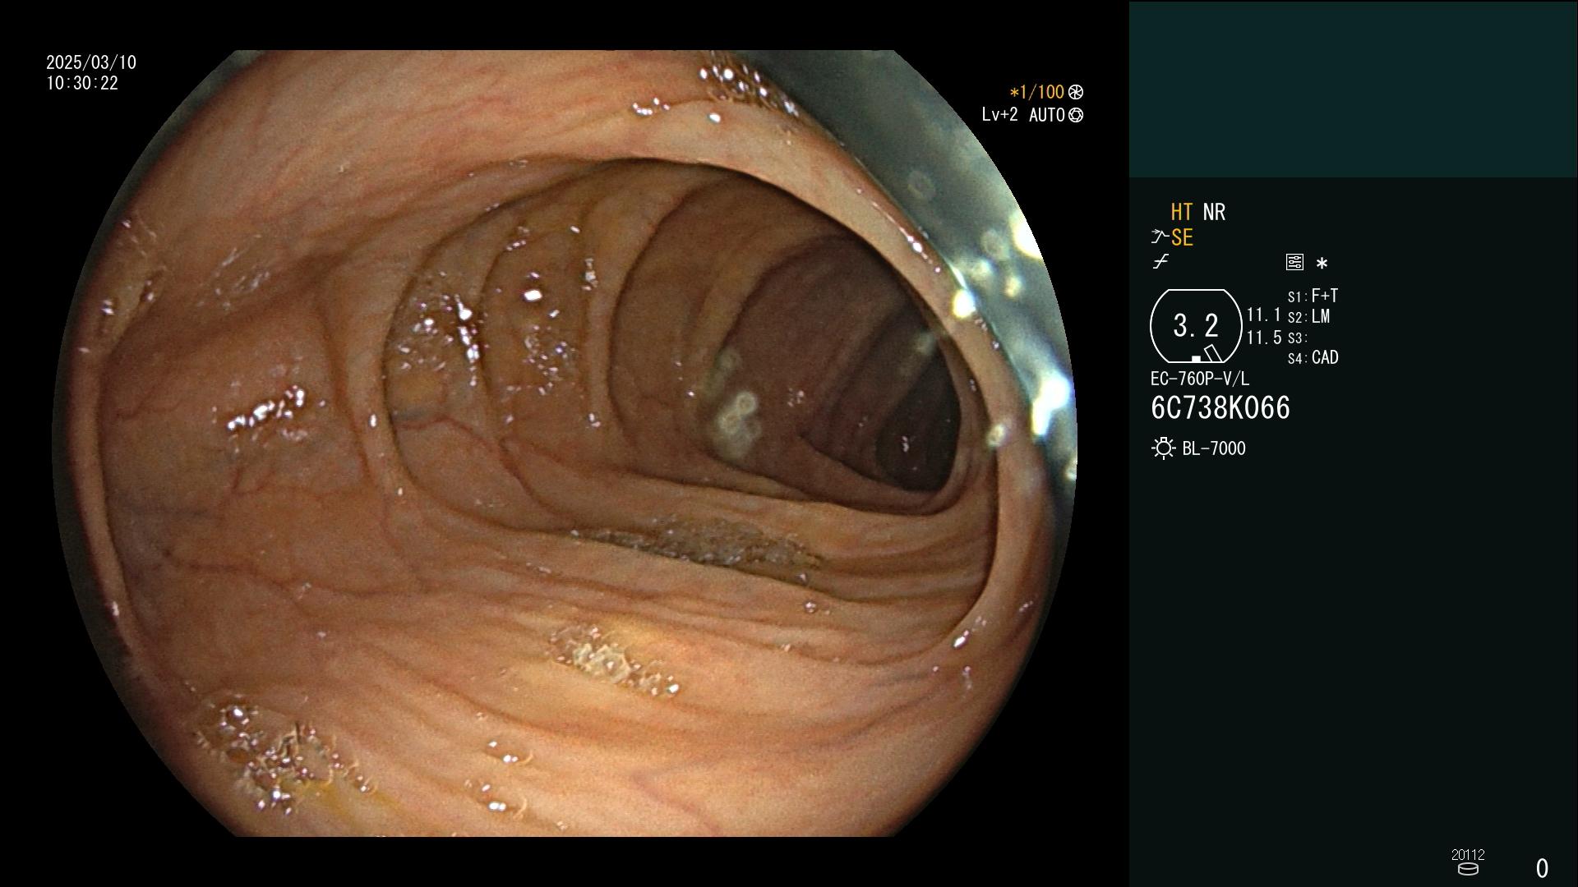This screenshot has width=1578, height=887.
Task: Click the 11.1 diameter value
Action: coord(1263,315)
